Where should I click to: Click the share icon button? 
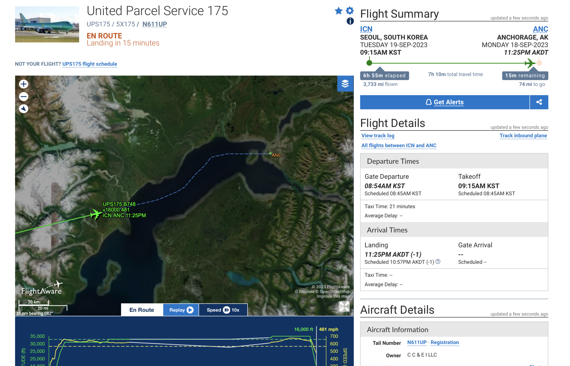click(539, 102)
